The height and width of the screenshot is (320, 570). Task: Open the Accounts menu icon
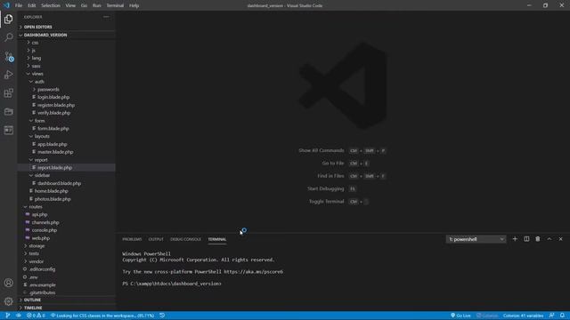point(8,283)
